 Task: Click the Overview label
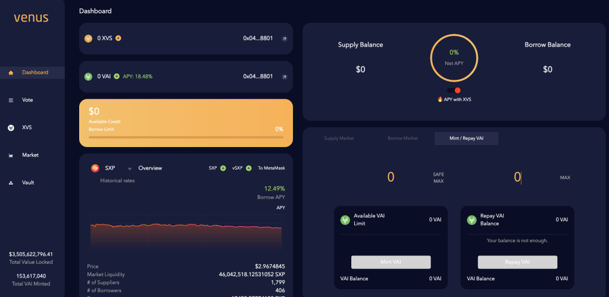(150, 168)
